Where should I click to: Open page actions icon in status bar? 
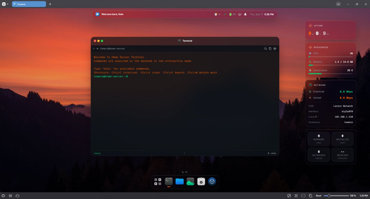click(311, 196)
